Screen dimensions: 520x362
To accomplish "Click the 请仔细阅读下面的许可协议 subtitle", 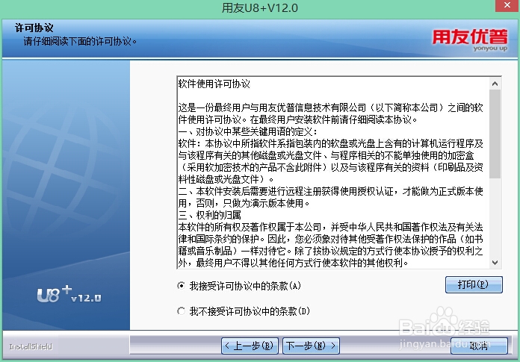I will 80,41.
